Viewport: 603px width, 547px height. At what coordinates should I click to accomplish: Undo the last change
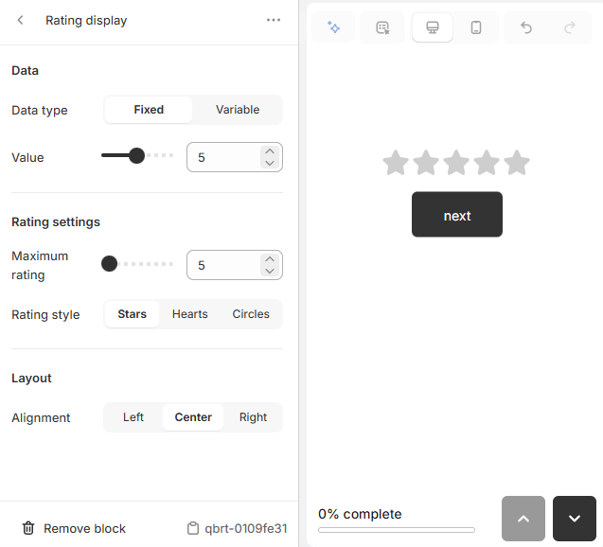[x=526, y=27]
